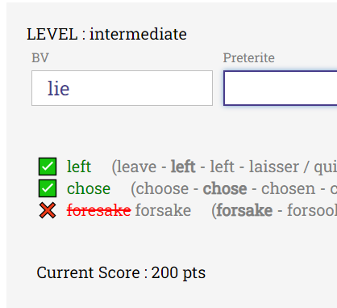Click bold "forsake" inside the parentheses
The image size is (337, 308).
244,210
